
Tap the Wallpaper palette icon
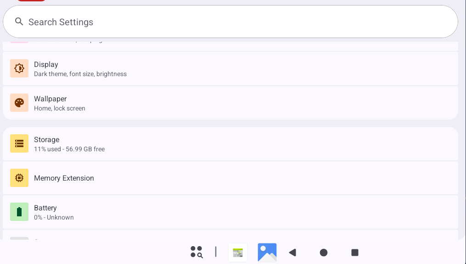click(x=19, y=103)
